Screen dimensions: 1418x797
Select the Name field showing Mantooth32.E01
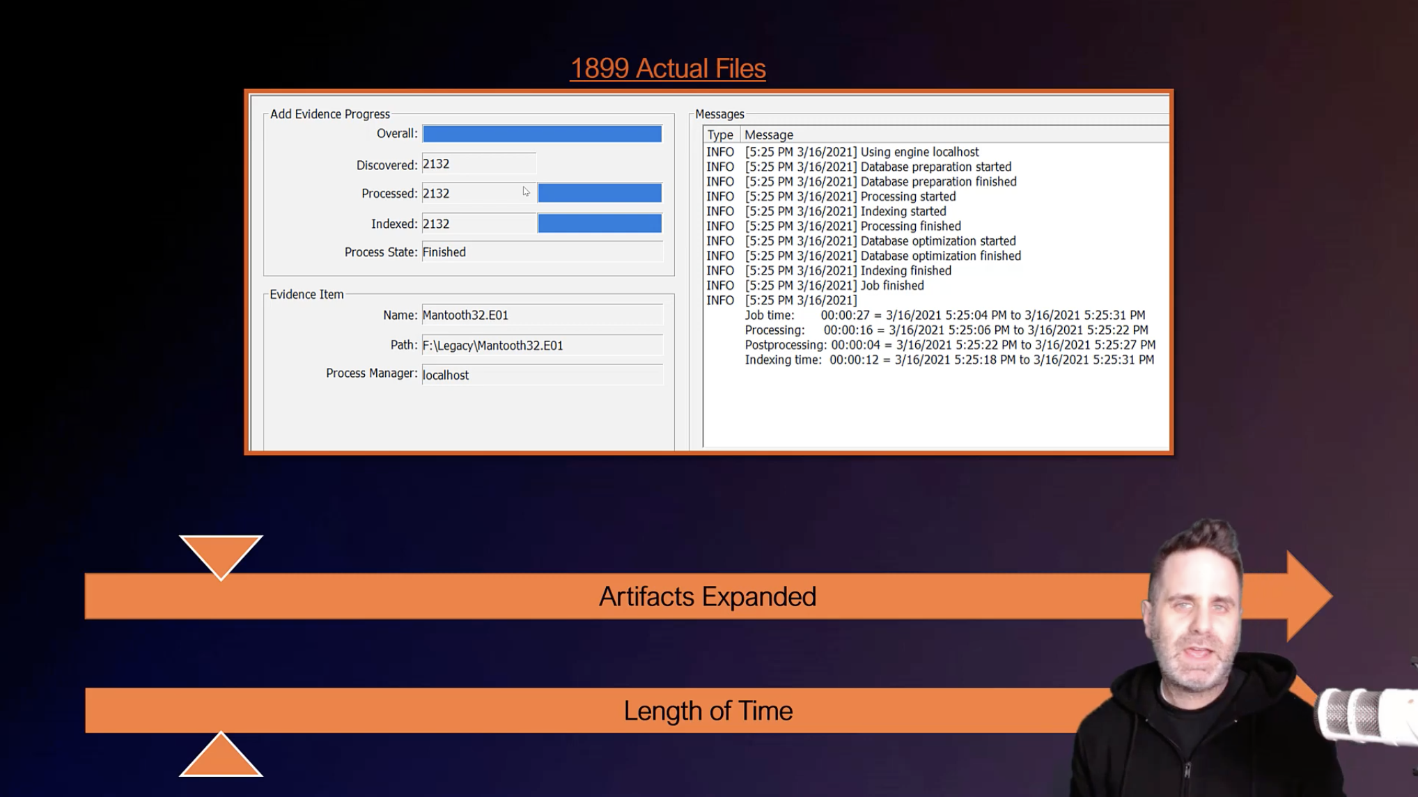pos(542,314)
